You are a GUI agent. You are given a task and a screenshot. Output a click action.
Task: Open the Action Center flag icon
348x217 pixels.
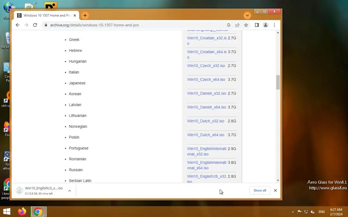(x=299, y=212)
